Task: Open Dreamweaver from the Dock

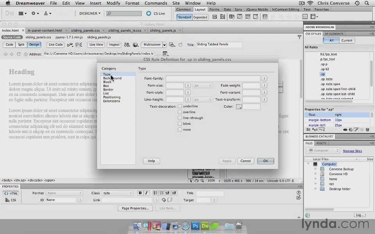Action: click(x=205, y=226)
